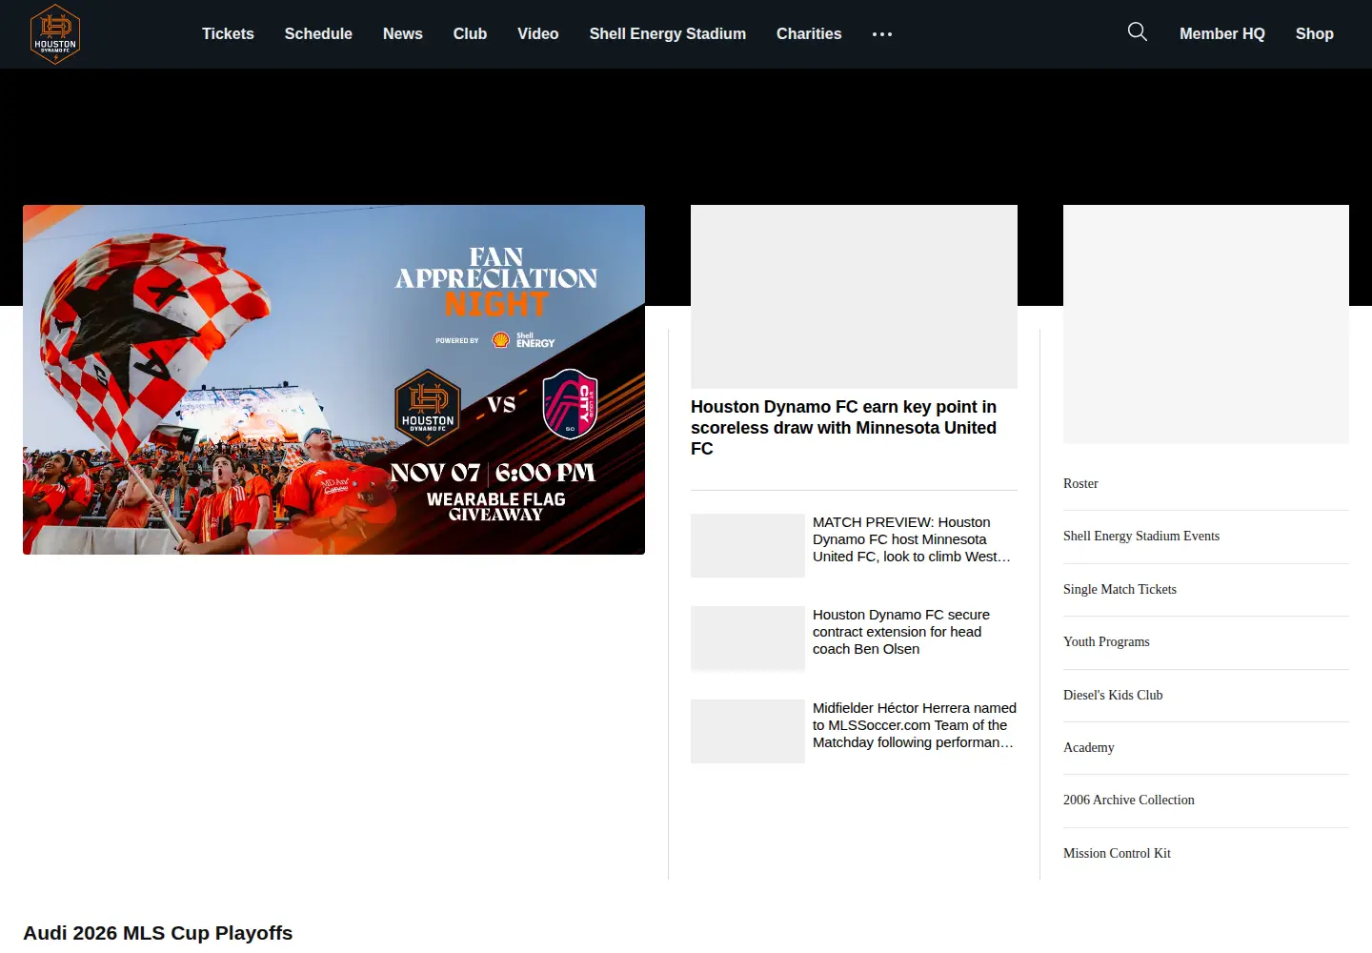Click the MATCH PREVIEW article thumbnail
Screen dimensions: 1372x953
(x=748, y=545)
